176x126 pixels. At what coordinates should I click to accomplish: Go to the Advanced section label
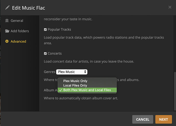point(18,41)
